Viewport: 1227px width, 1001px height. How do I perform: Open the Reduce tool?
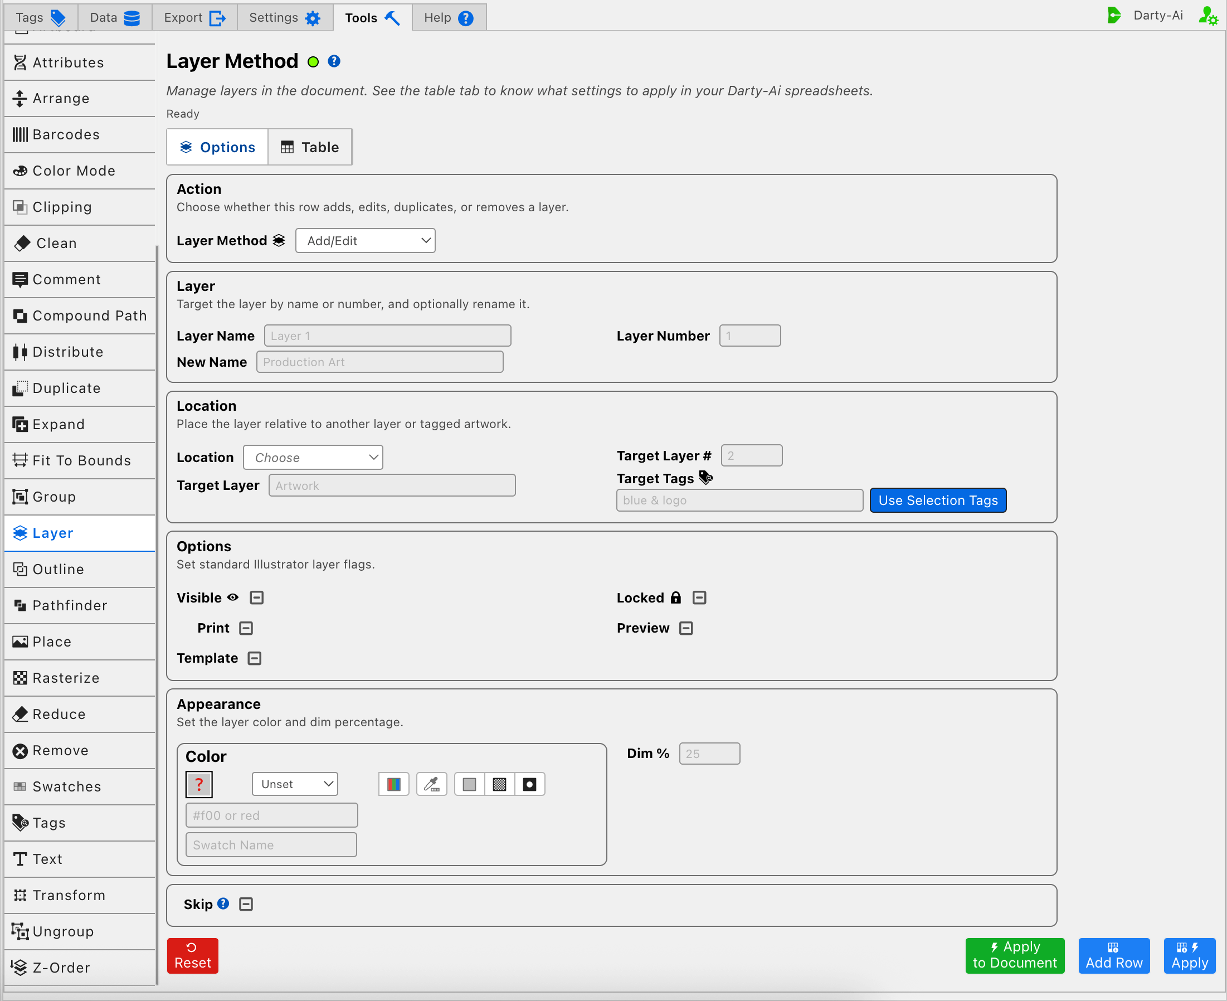point(80,715)
